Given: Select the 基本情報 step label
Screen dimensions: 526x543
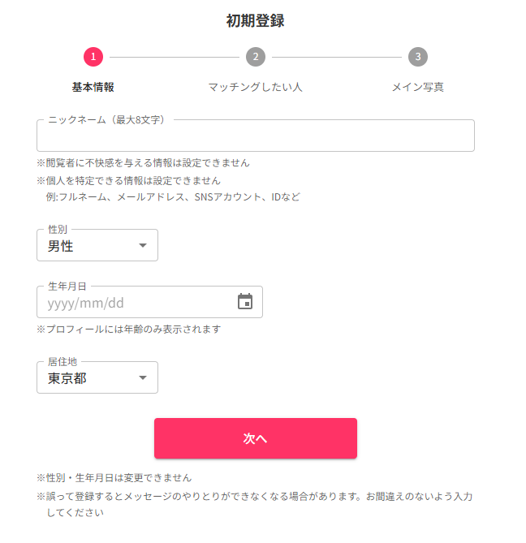Looking at the screenshot, I should (93, 87).
